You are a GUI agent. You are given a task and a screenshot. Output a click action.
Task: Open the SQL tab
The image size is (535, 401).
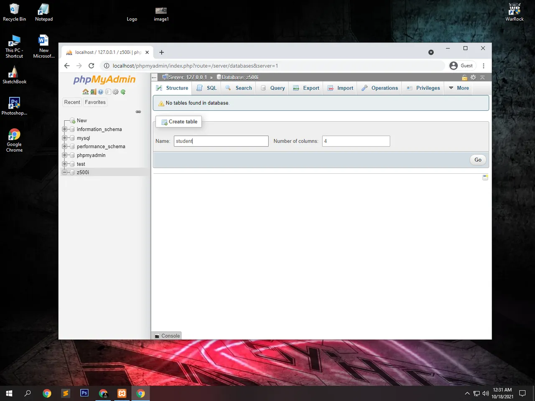(206, 88)
